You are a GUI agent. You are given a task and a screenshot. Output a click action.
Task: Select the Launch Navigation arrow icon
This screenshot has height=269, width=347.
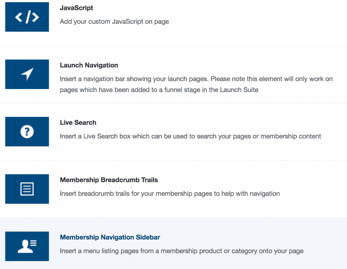click(x=27, y=74)
